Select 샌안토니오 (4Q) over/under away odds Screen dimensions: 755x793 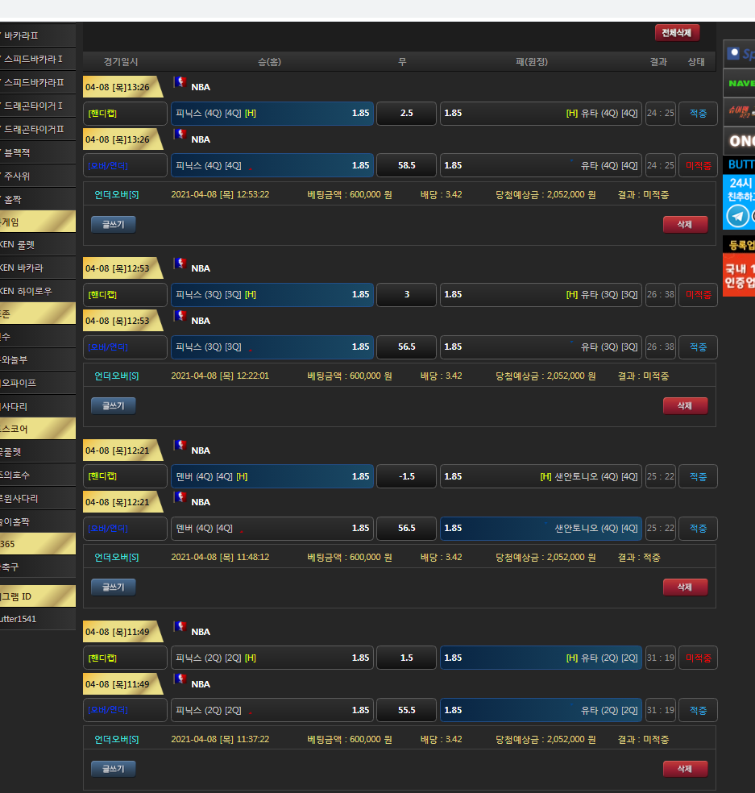(x=541, y=529)
